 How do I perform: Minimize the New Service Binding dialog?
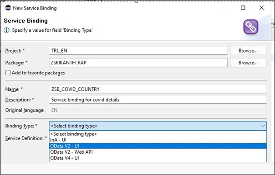224,8
